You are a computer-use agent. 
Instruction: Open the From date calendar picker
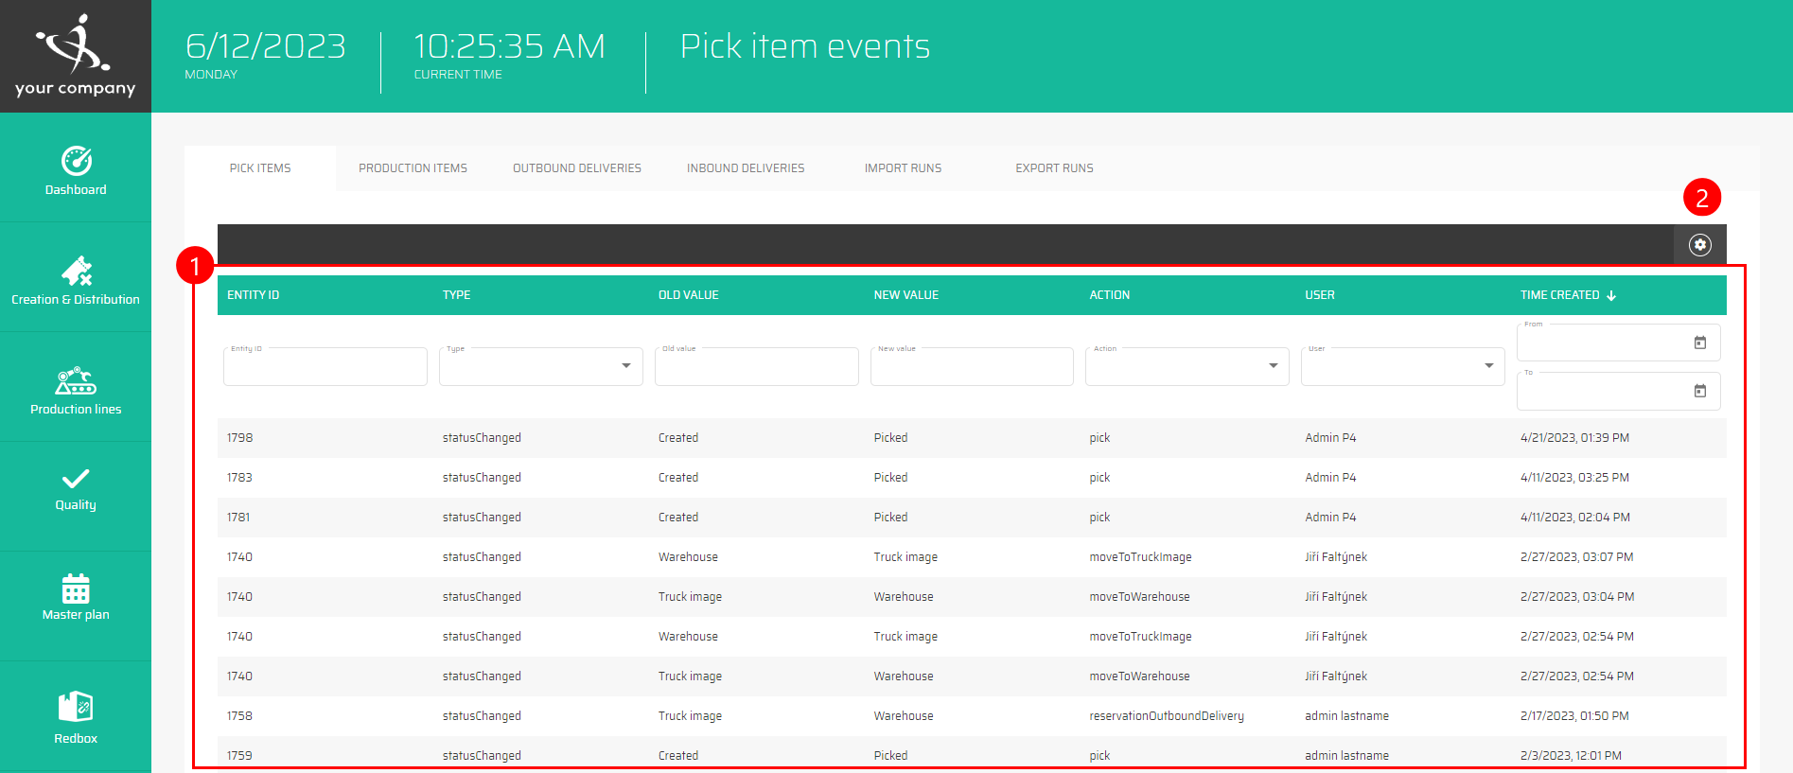pos(1699,343)
